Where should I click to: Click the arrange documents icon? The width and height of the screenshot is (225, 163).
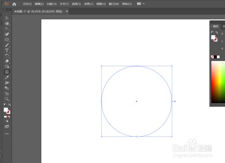click(x=139, y=4)
